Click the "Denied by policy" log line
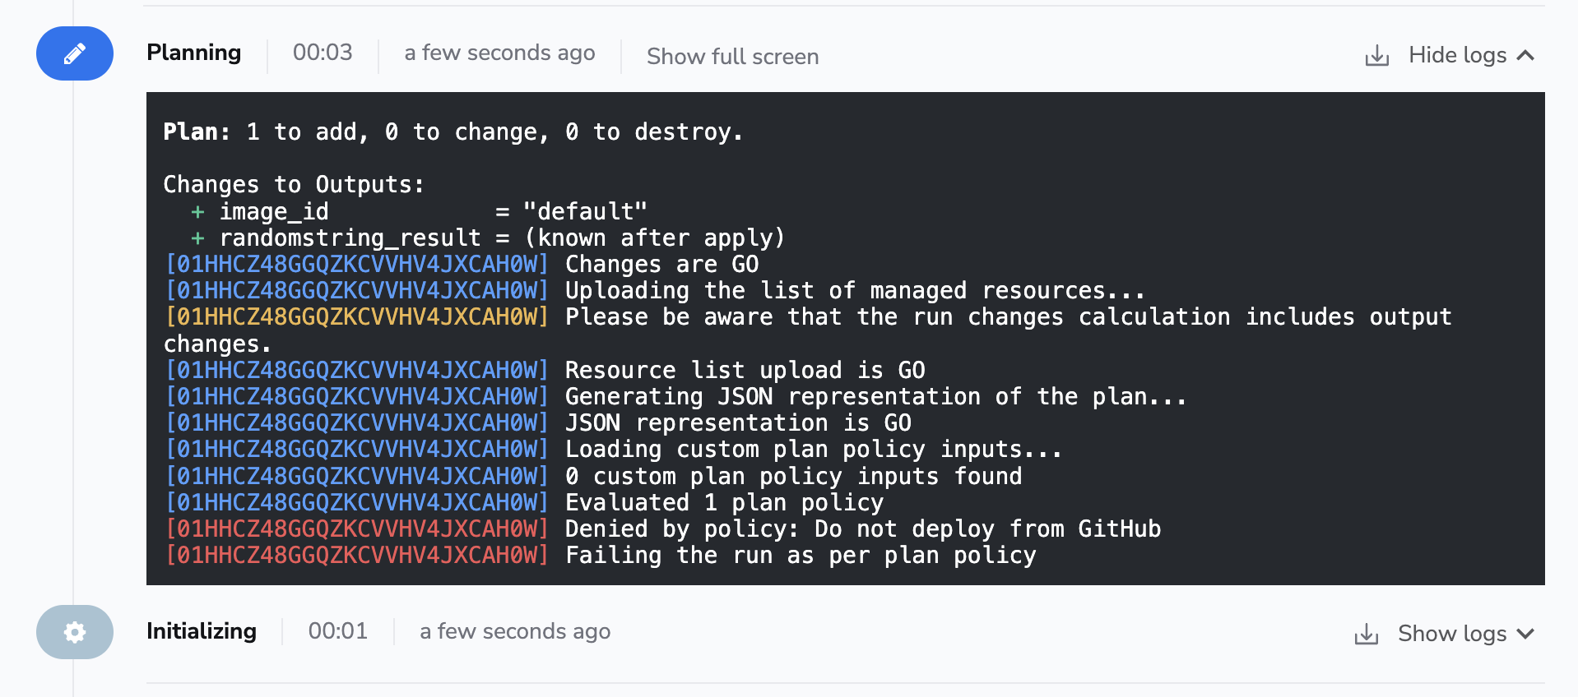This screenshot has height=697, width=1578. click(x=862, y=529)
